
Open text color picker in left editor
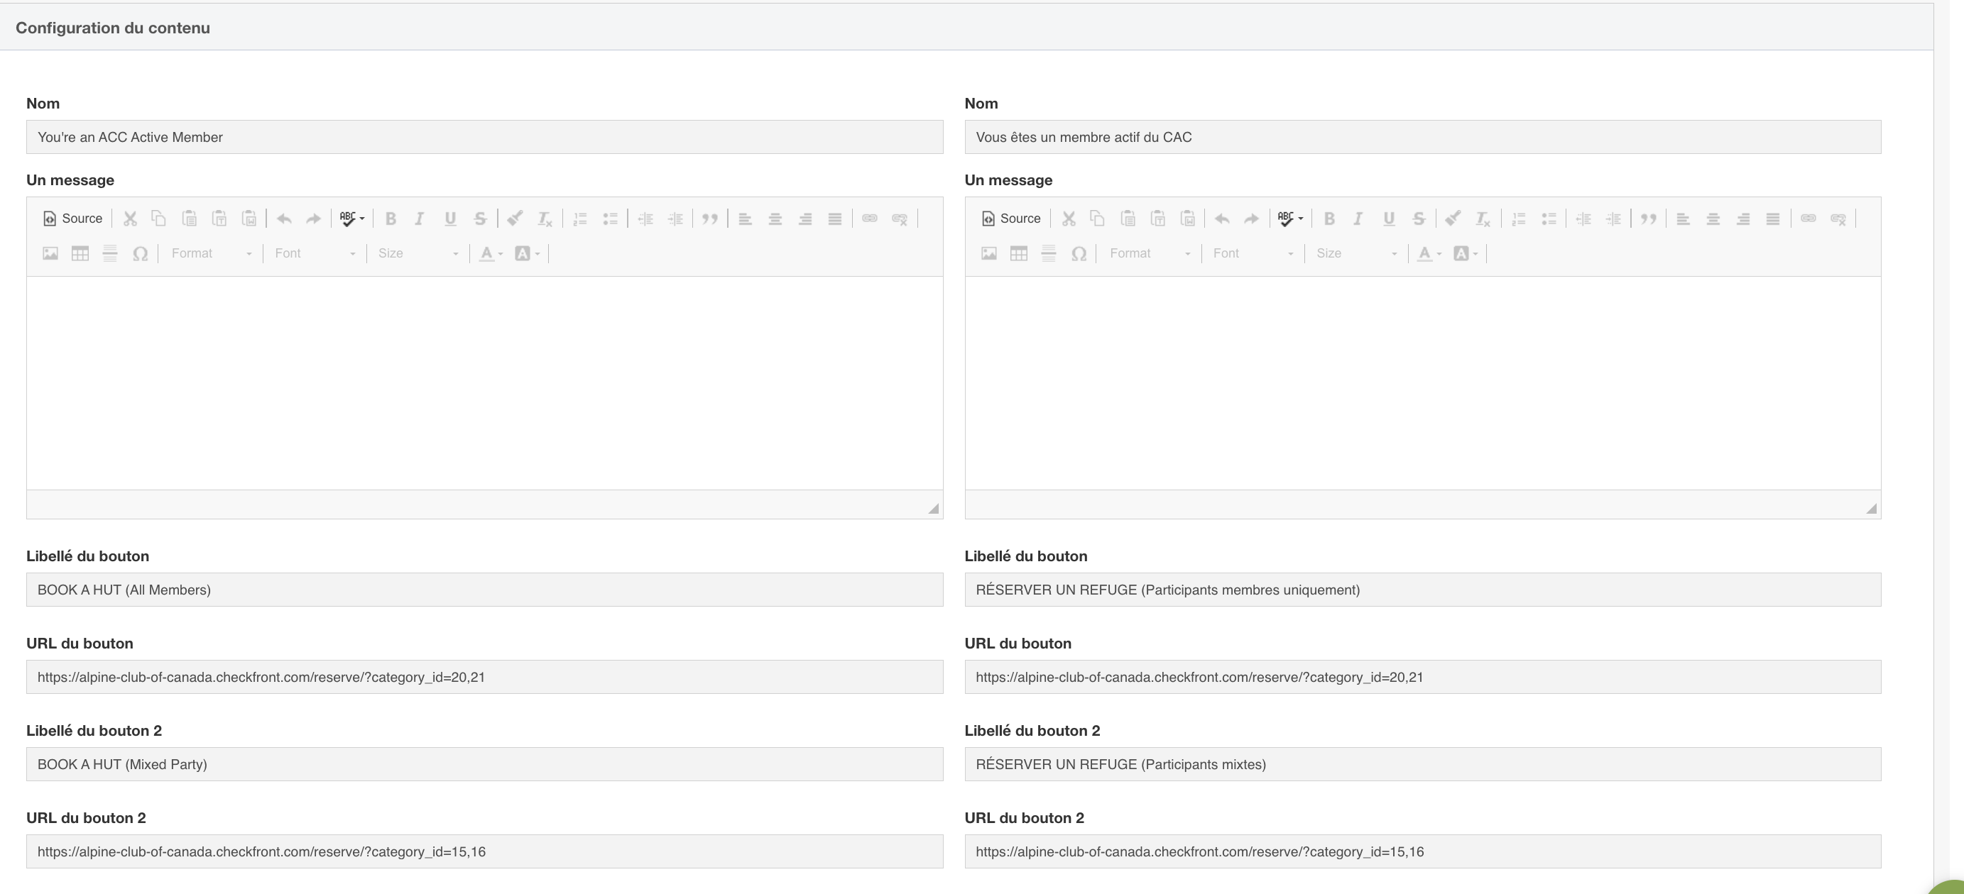490,254
